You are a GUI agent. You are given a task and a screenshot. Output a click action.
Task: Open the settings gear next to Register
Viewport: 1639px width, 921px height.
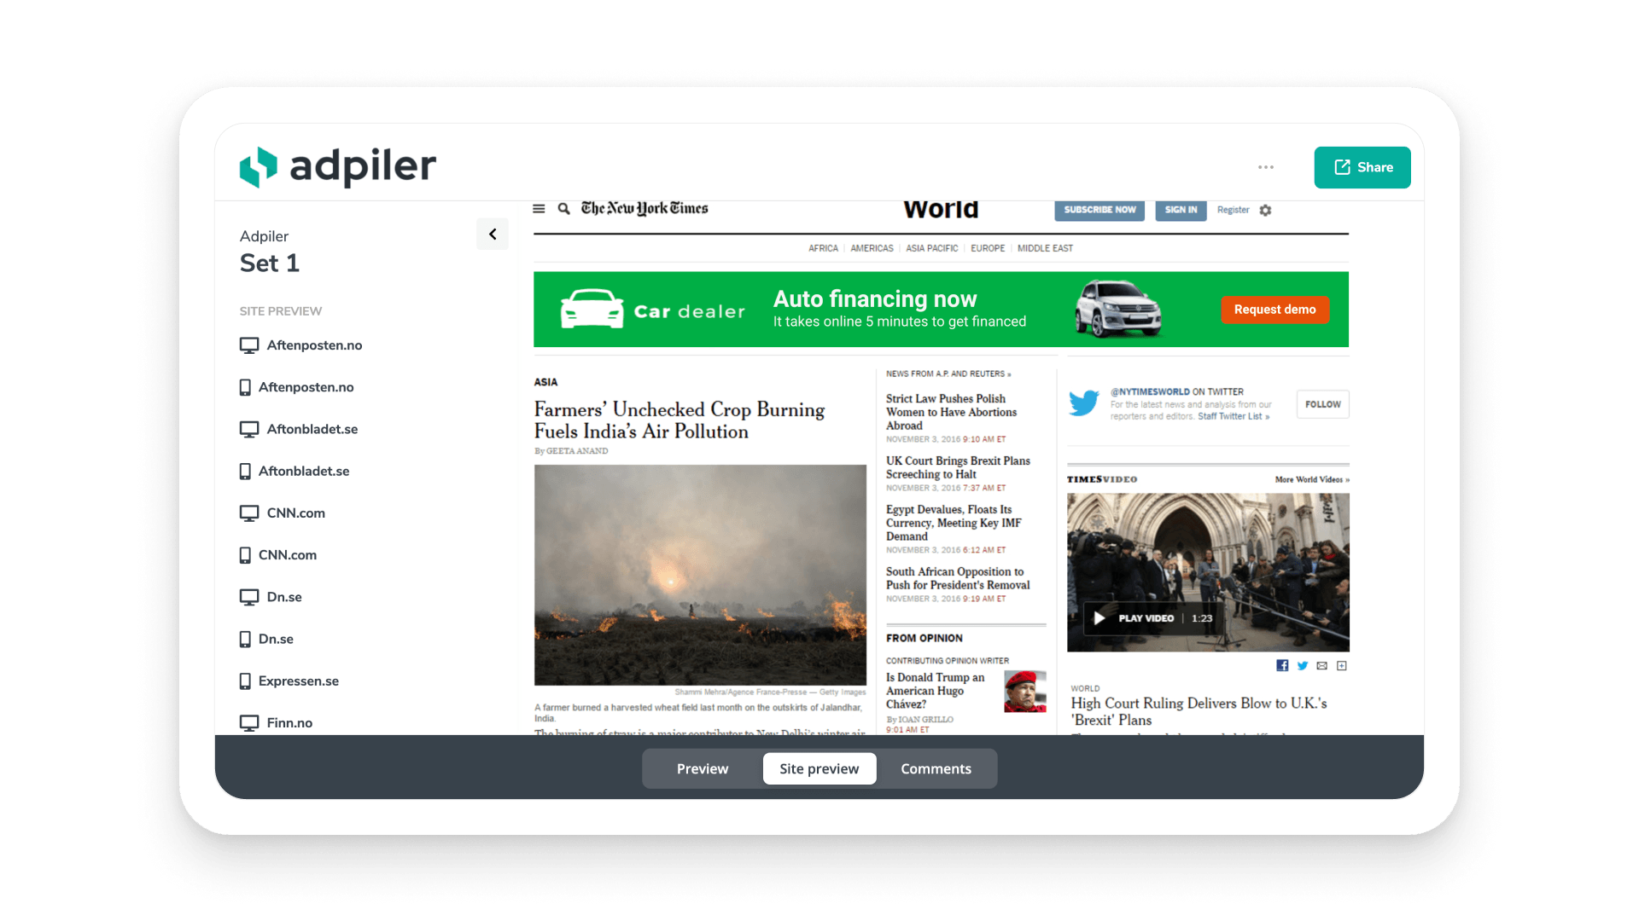coord(1266,210)
